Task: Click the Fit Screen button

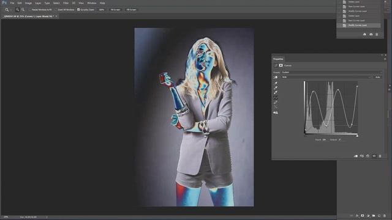Action: pyautogui.click(x=115, y=10)
